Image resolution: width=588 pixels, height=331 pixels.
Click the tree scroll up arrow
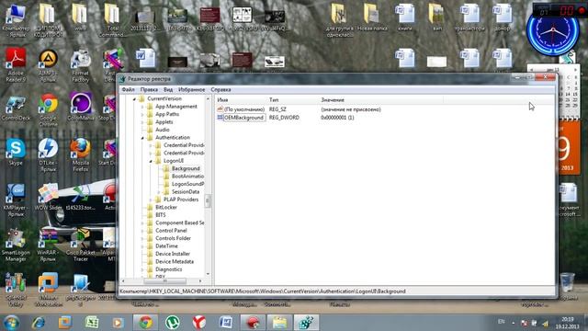point(209,98)
